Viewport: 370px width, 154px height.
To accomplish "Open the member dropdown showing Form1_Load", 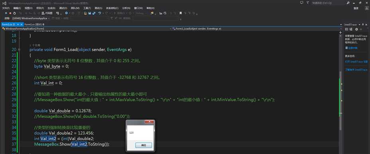I will click(x=257, y=29).
